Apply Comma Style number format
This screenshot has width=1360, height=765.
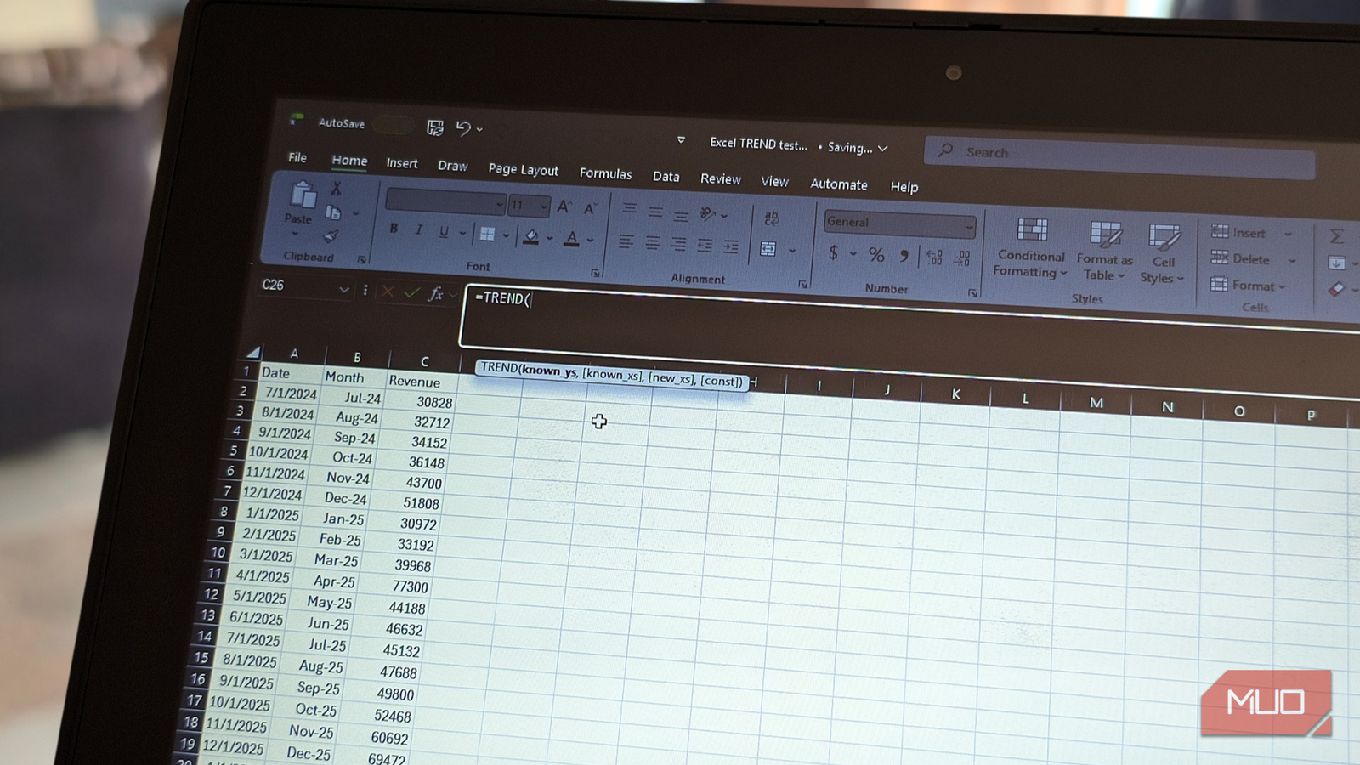pos(904,255)
